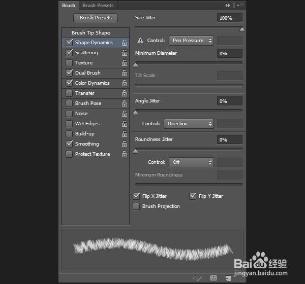Click the Size Jitter 100% value field
Viewport: 305px width, 284px height.
click(230, 18)
